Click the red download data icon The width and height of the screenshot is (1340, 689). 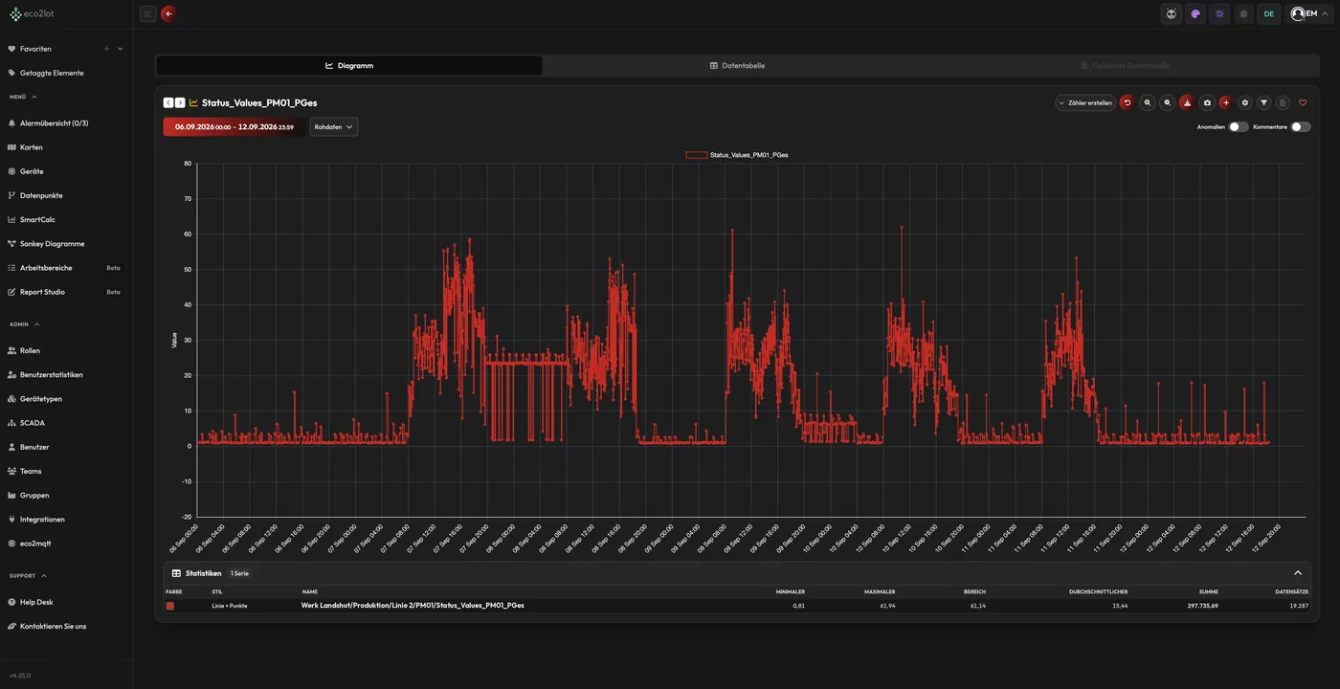1187,102
